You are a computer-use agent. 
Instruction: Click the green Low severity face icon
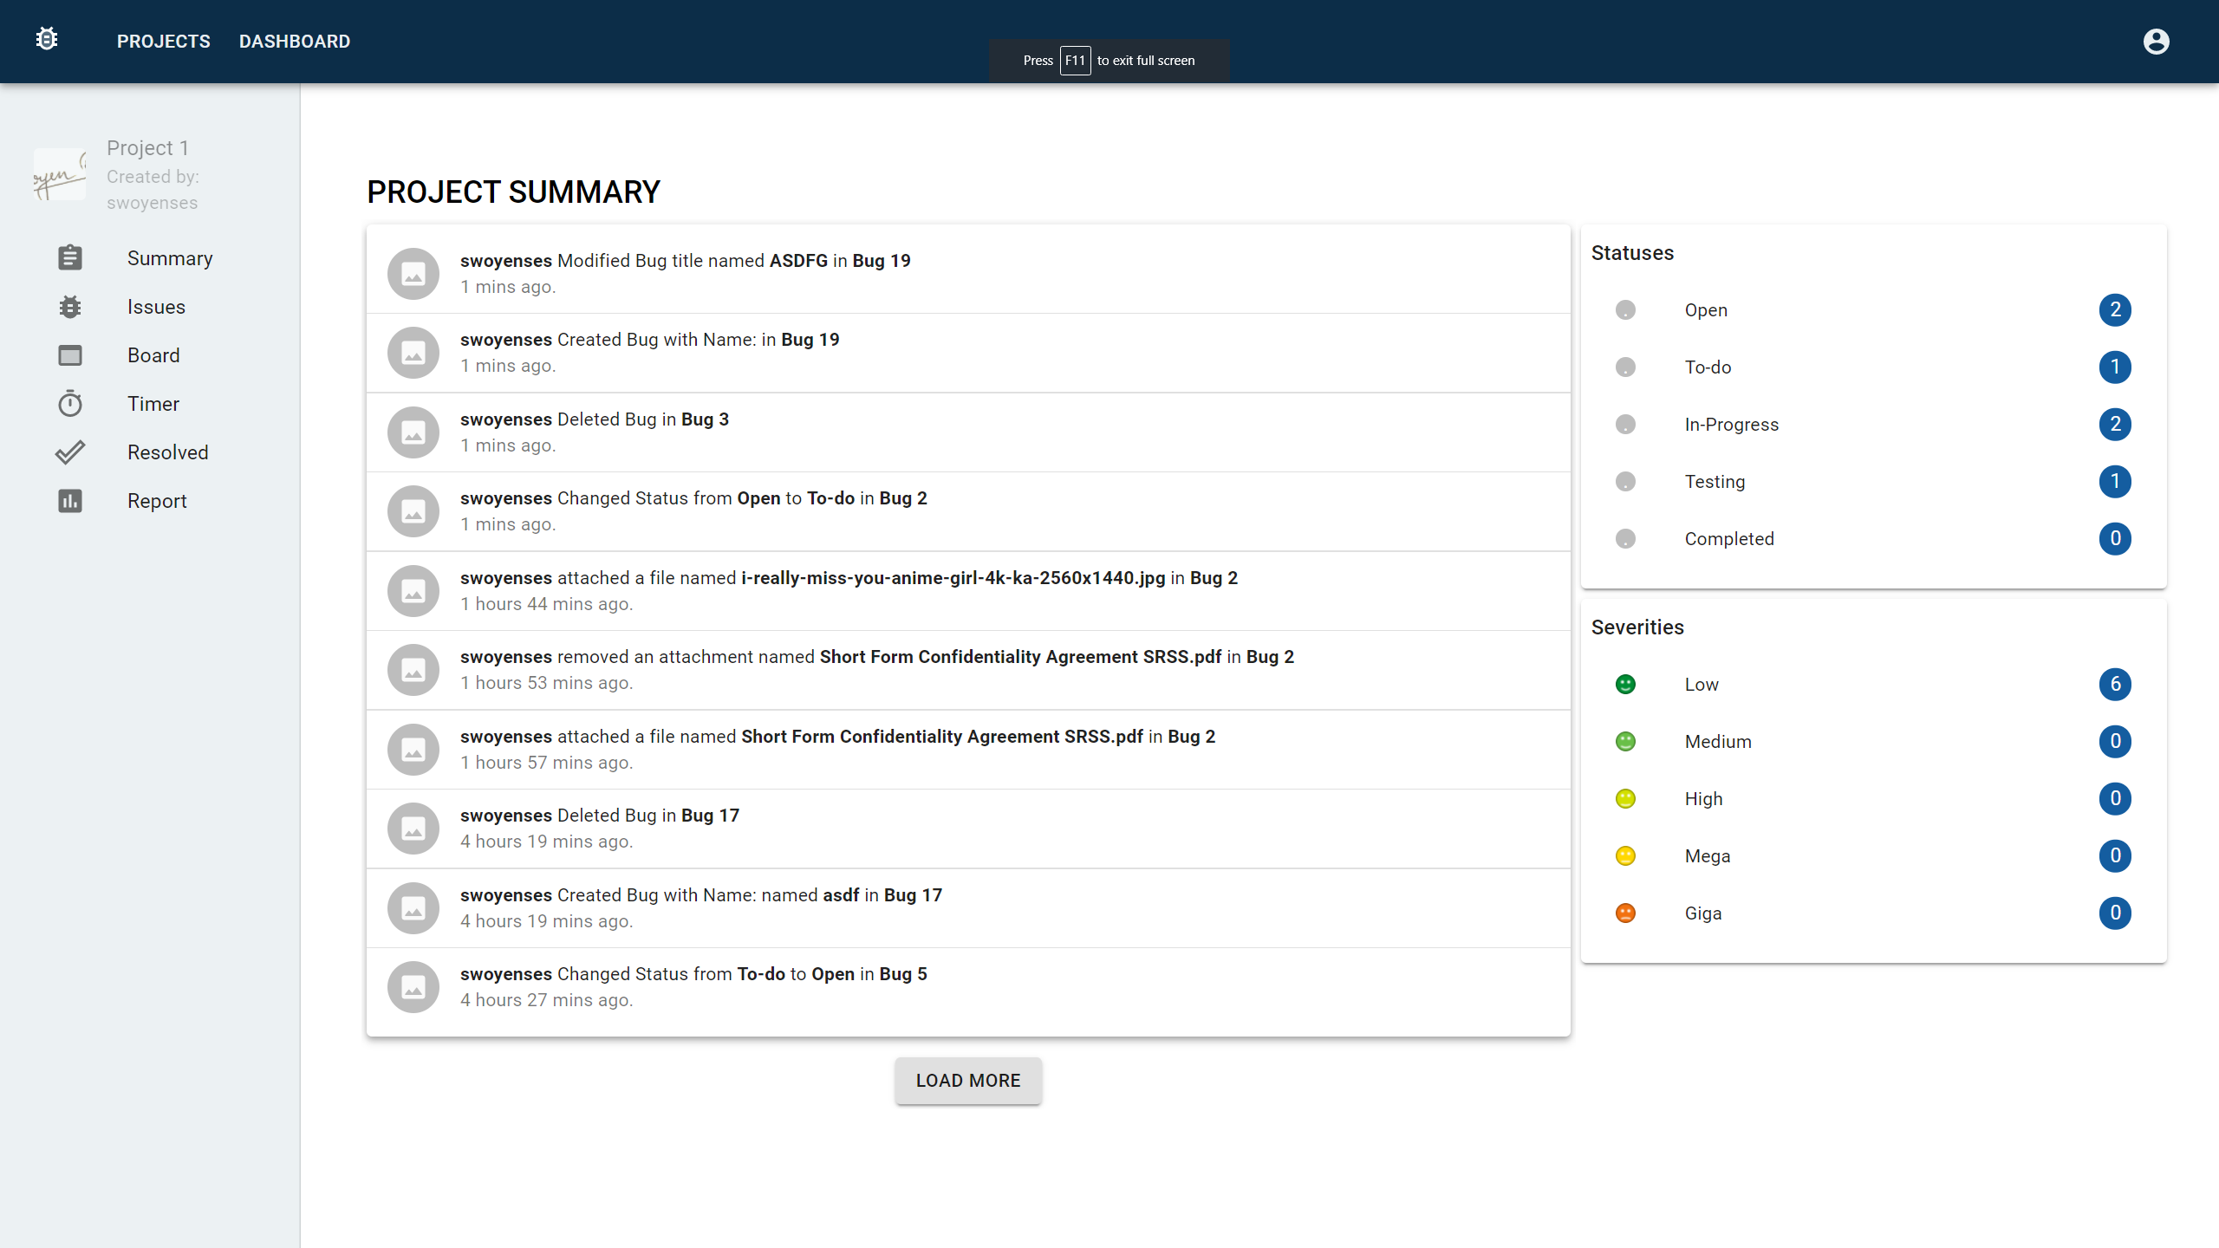pos(1625,684)
